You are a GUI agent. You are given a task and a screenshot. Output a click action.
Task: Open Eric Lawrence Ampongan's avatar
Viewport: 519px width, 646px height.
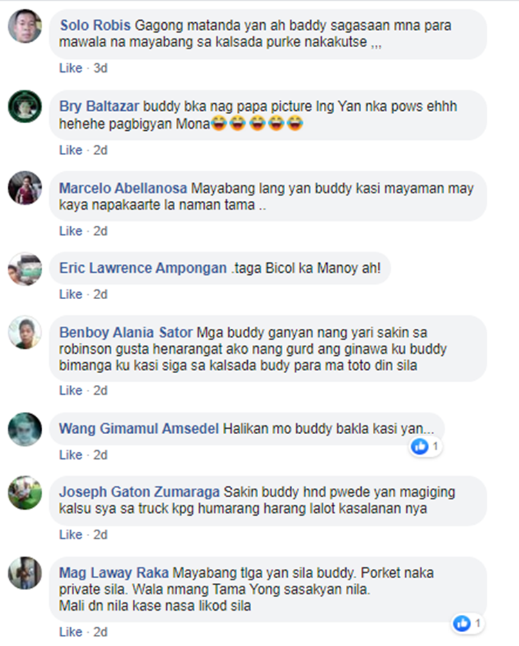point(25,269)
